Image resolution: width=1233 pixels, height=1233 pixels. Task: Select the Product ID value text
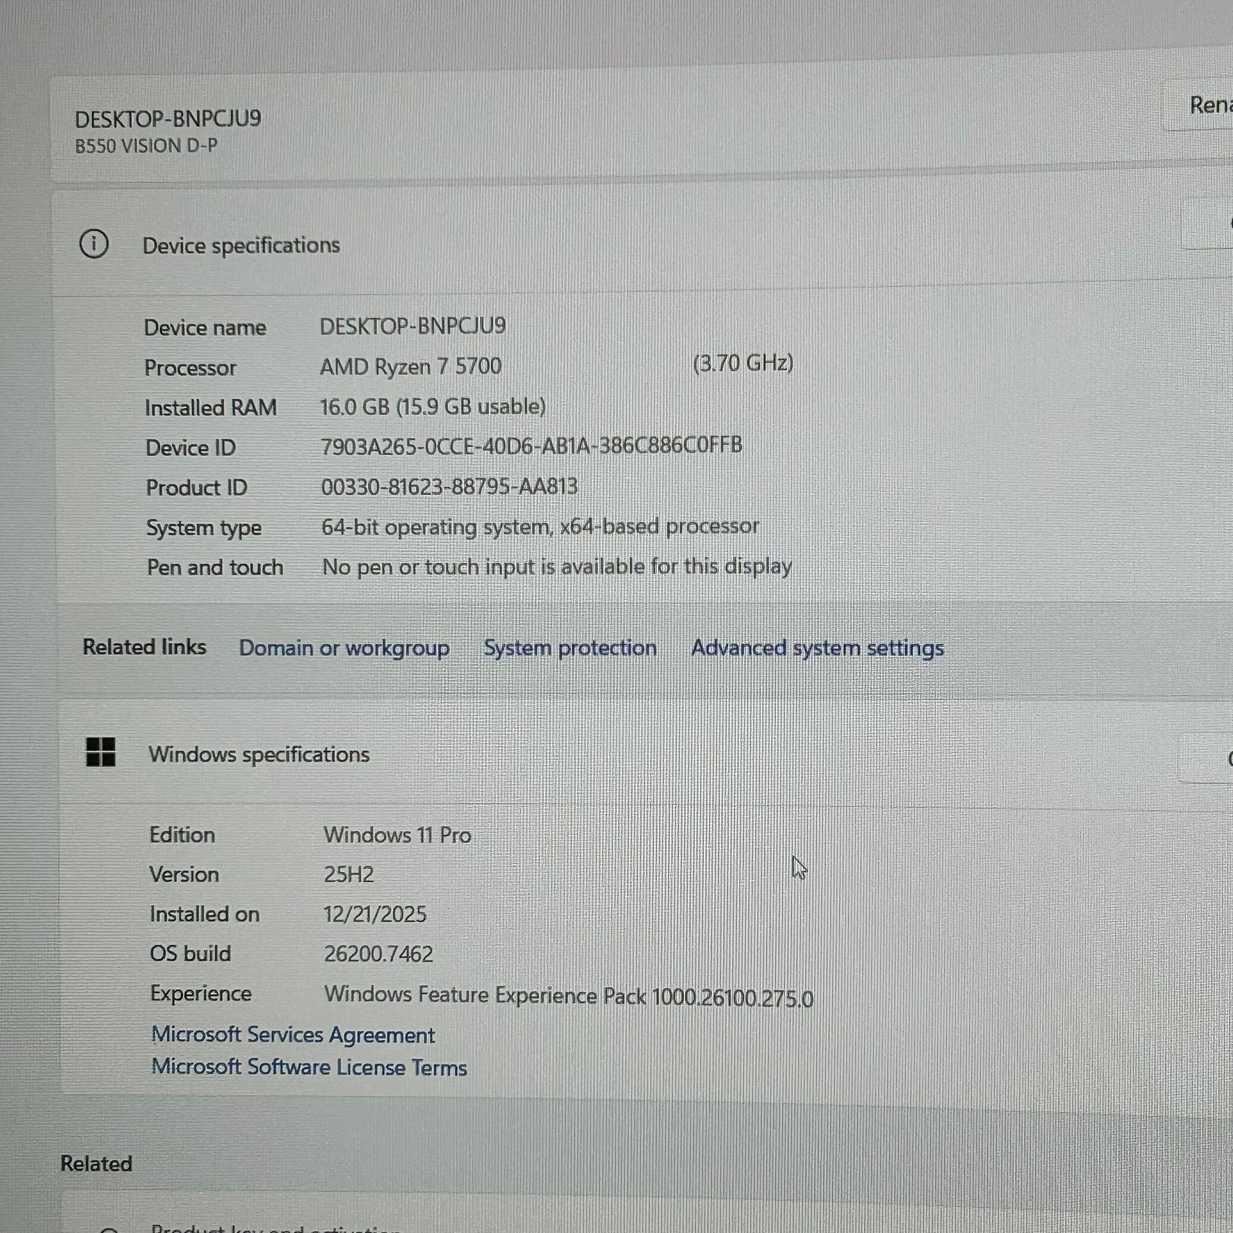point(448,486)
